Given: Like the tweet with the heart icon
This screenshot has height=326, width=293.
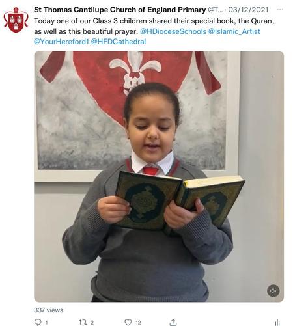Looking at the screenshot, I should [128, 323].
